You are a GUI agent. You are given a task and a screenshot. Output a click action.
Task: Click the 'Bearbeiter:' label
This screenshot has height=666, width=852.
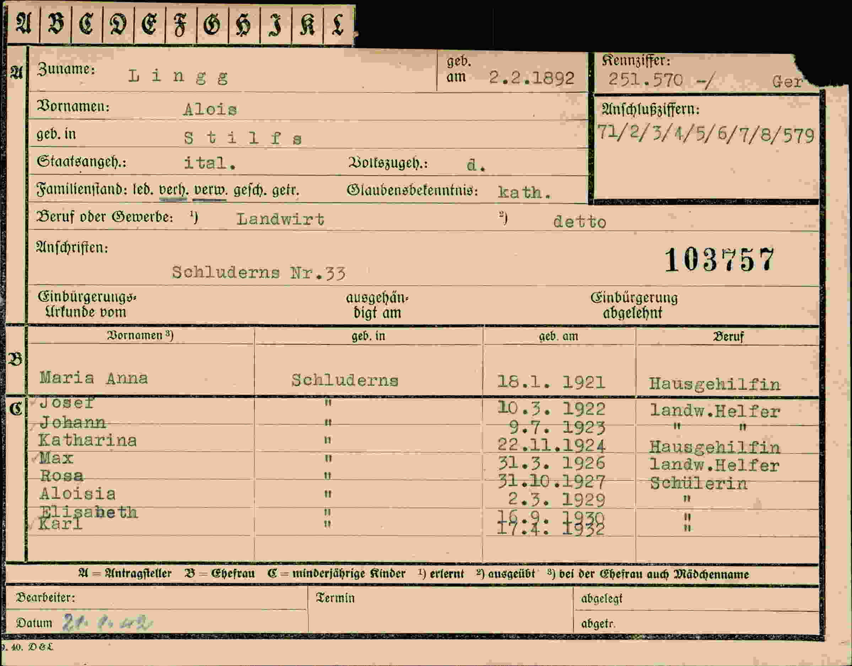(45, 597)
